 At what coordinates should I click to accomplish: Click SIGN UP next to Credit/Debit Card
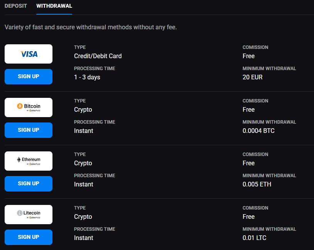[28, 76]
